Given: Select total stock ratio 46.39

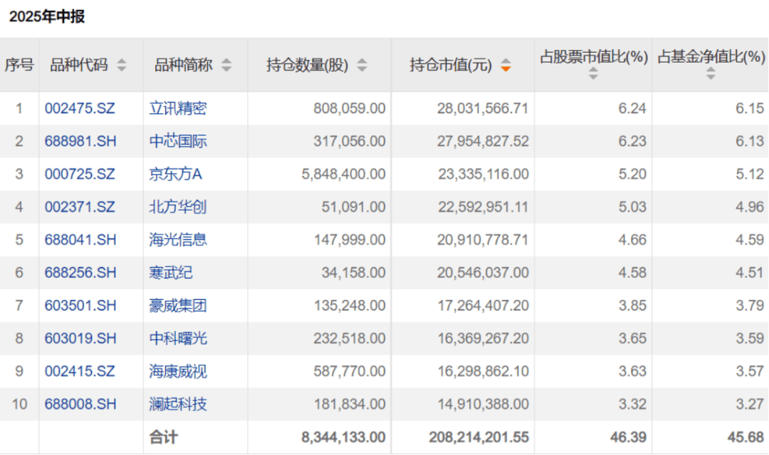Looking at the screenshot, I should (x=628, y=437).
